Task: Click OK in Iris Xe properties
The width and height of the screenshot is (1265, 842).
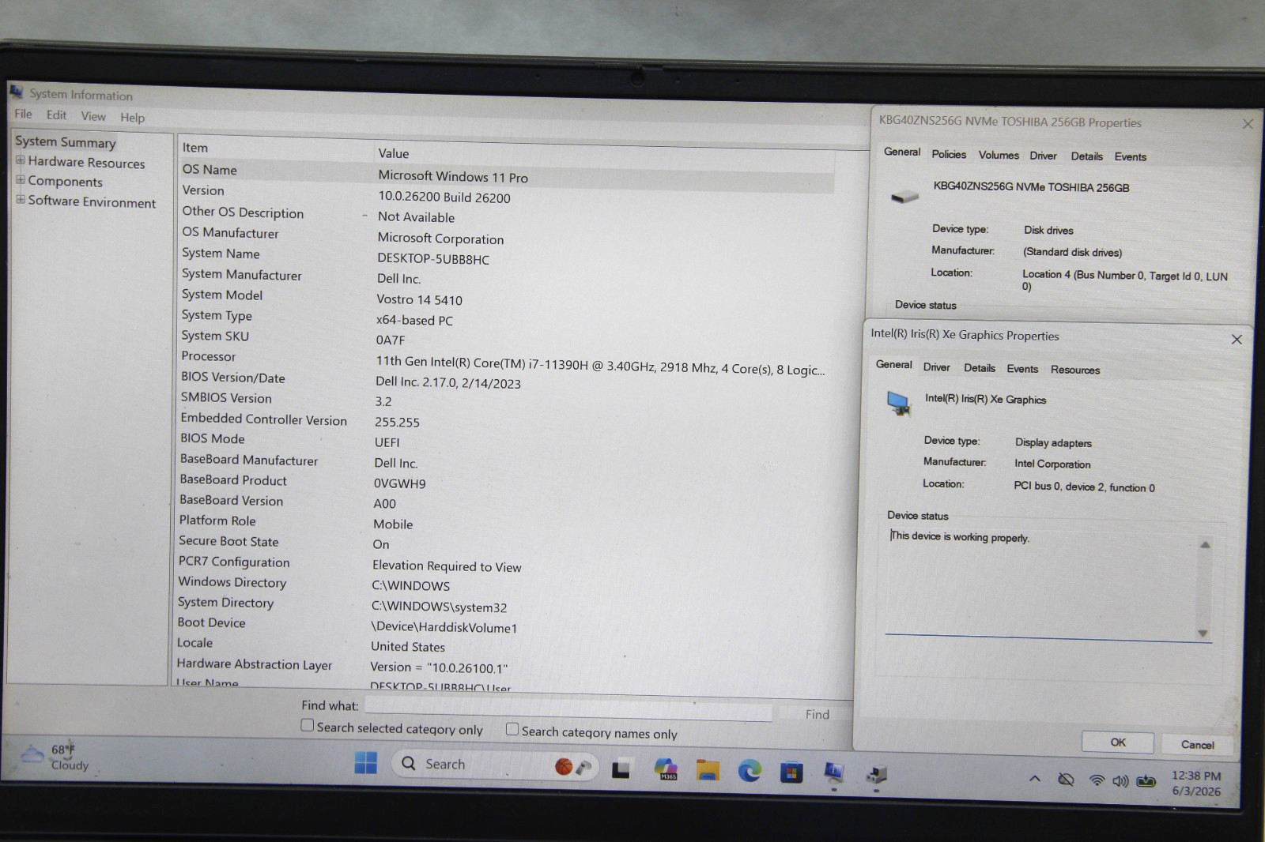Action: click(x=1117, y=742)
